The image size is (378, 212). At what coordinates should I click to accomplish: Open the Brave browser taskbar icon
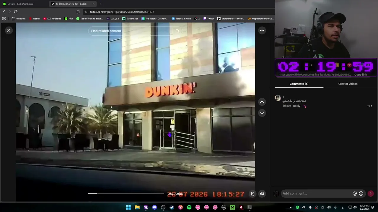click(146, 207)
